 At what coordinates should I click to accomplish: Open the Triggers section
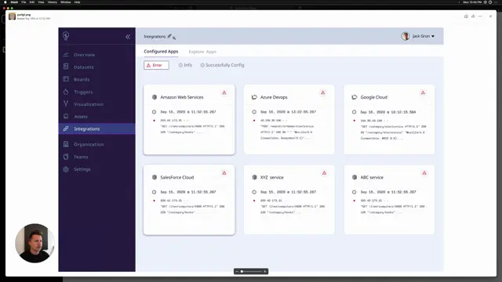click(x=83, y=92)
